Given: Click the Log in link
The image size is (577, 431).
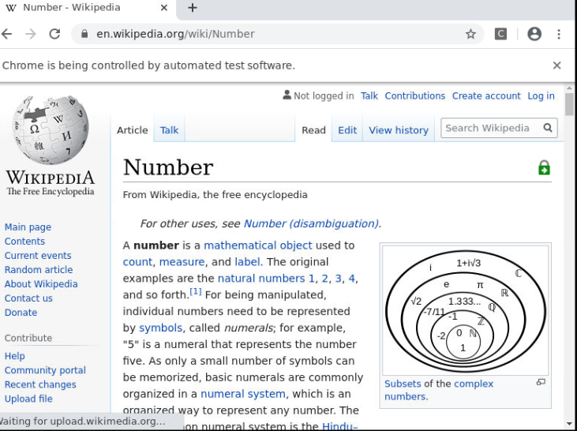Looking at the screenshot, I should pyautogui.click(x=541, y=96).
